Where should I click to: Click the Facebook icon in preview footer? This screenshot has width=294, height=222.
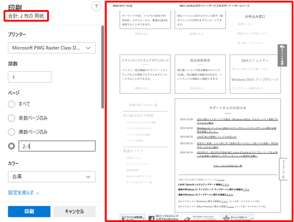pos(151,218)
